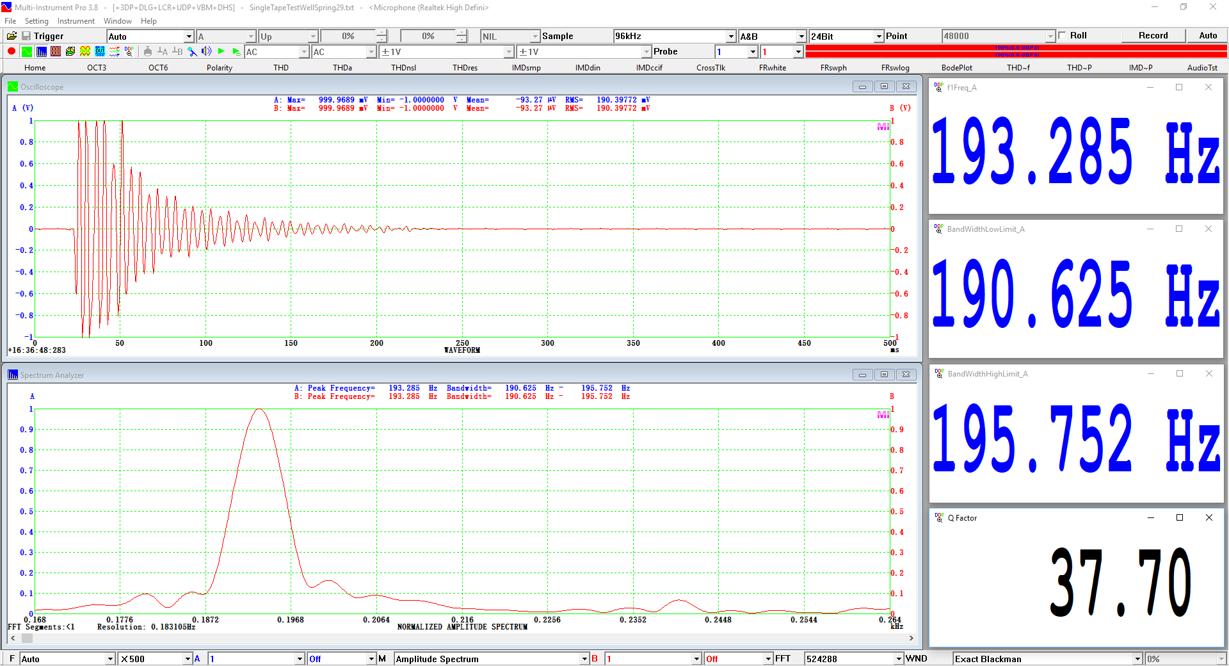The image size is (1229, 666).
Task: Click the Open file folder icon
Action: 12,37
